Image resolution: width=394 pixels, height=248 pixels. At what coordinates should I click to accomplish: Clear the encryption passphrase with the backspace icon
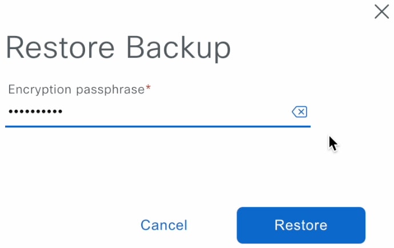click(x=299, y=111)
